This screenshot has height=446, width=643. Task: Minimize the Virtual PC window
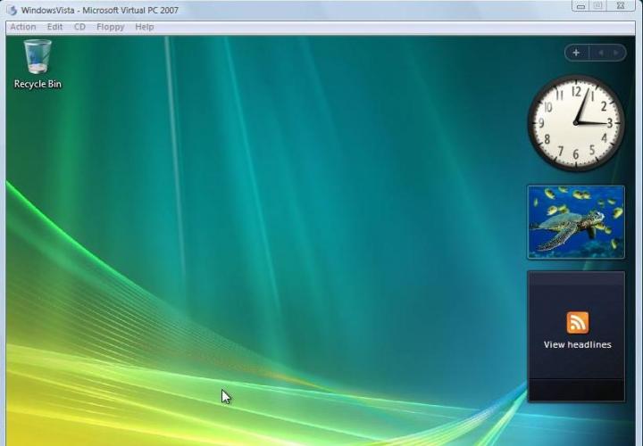(581, 6)
